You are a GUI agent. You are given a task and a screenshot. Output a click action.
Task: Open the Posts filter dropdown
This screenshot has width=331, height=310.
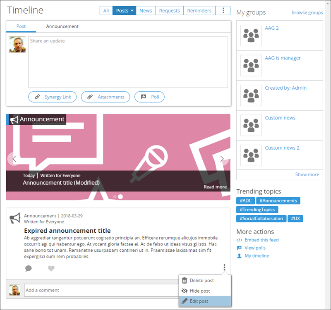(x=124, y=11)
